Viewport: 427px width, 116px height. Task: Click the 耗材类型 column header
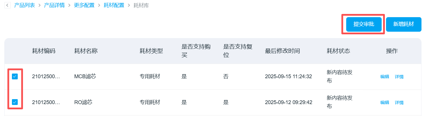point(151,51)
